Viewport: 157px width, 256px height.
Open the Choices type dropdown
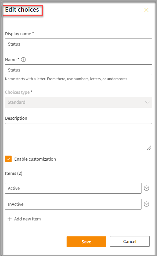(78, 102)
